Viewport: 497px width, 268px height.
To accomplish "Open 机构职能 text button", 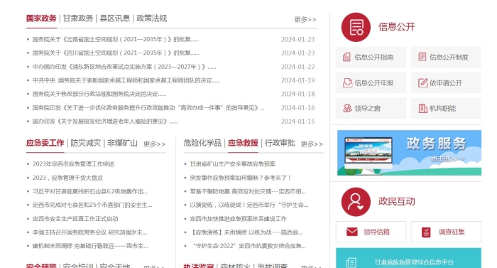I will pyautogui.click(x=442, y=109).
